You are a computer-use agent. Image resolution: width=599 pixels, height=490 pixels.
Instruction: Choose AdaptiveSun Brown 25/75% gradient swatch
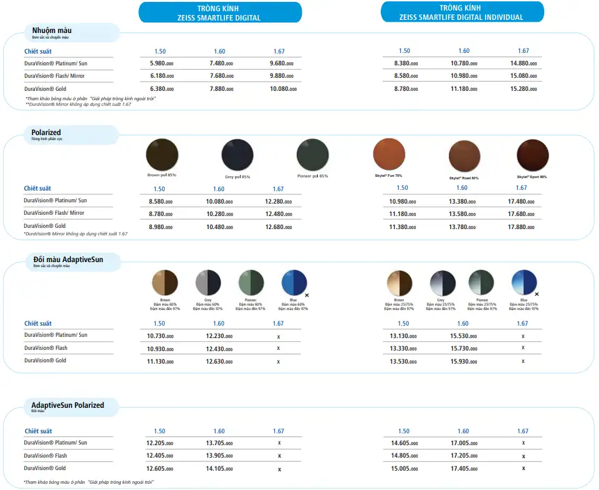point(399,283)
